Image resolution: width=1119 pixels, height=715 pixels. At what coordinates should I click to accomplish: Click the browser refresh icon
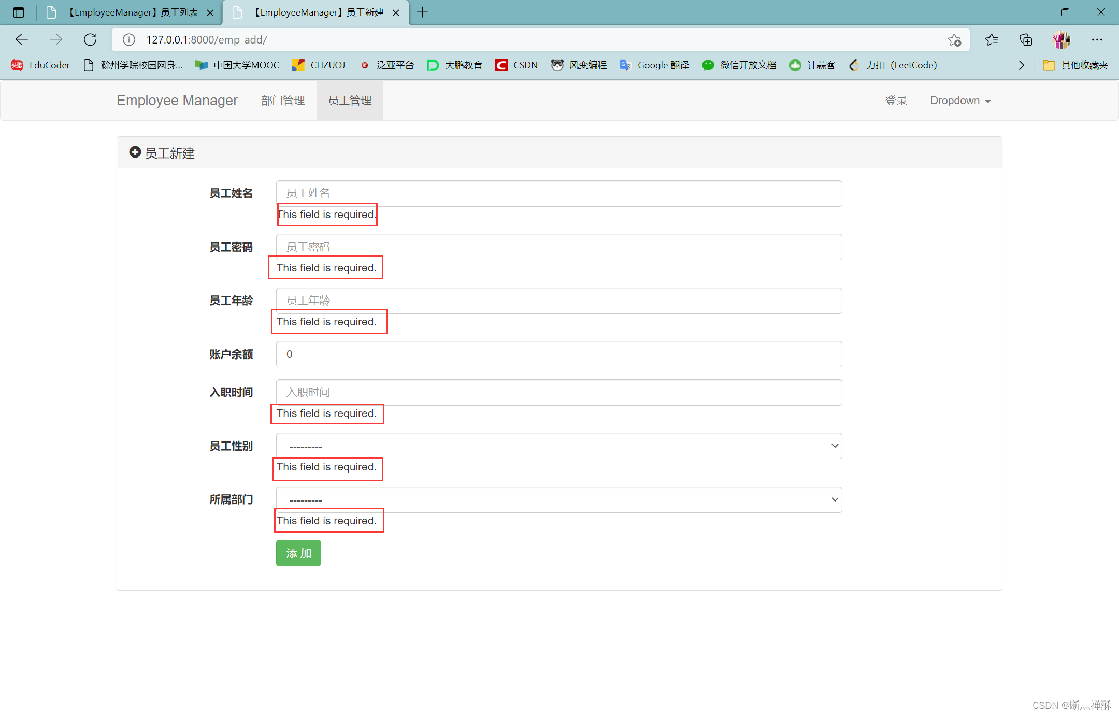[x=90, y=39]
